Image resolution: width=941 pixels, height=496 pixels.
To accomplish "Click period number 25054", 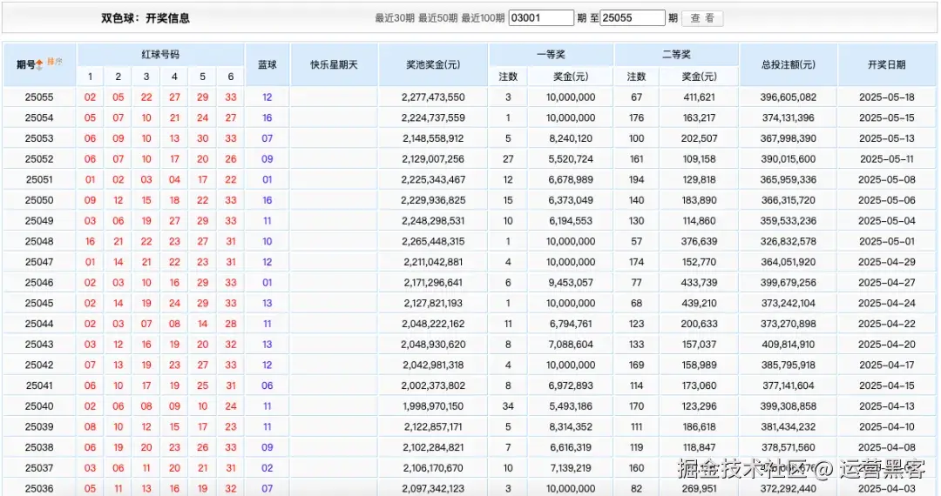I will [39, 118].
